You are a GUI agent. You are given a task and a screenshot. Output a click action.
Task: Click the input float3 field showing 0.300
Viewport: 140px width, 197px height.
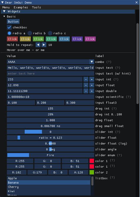click(80, 103)
